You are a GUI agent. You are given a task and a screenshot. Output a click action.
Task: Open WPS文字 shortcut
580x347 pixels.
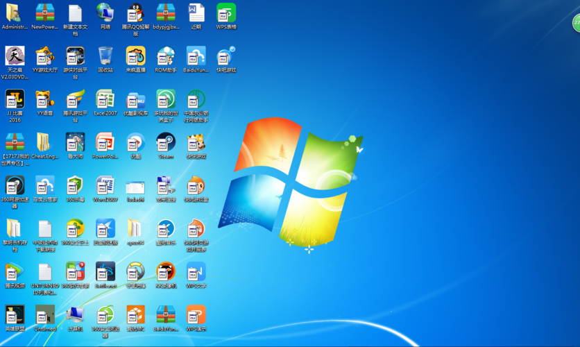coord(196,271)
